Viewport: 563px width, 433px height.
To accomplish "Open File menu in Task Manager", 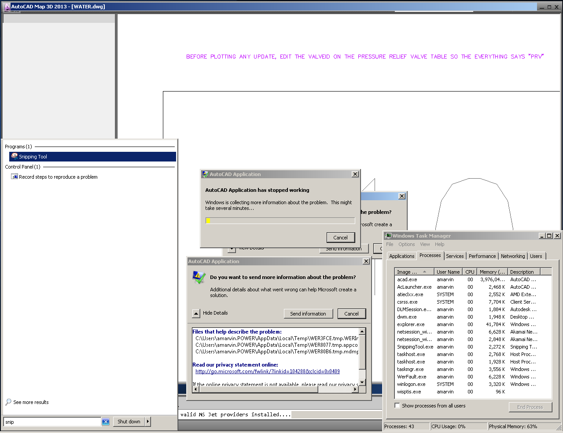I will pyautogui.click(x=390, y=244).
